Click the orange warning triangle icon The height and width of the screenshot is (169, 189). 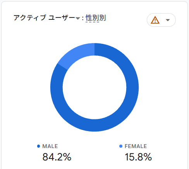click(x=155, y=20)
